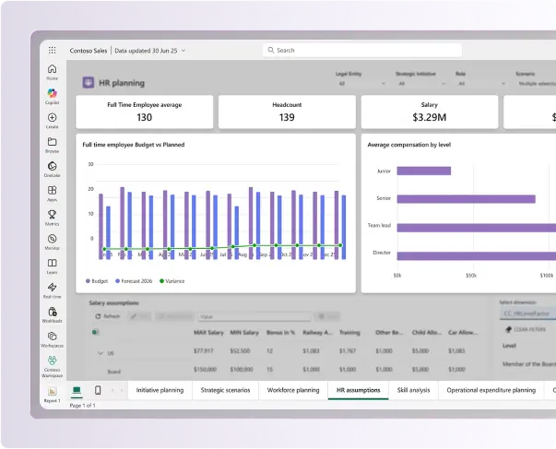Expand the Data updated dropdown chevron

183,50
